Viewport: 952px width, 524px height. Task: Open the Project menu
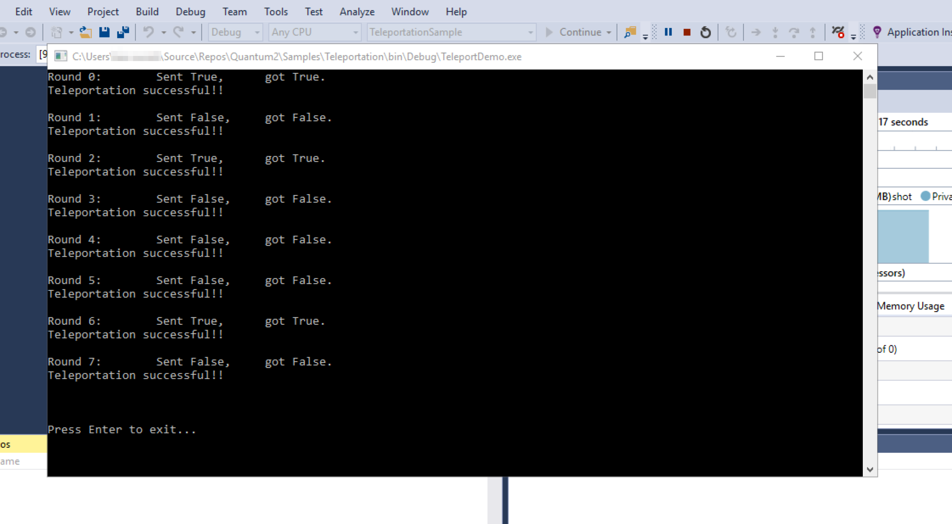click(103, 11)
